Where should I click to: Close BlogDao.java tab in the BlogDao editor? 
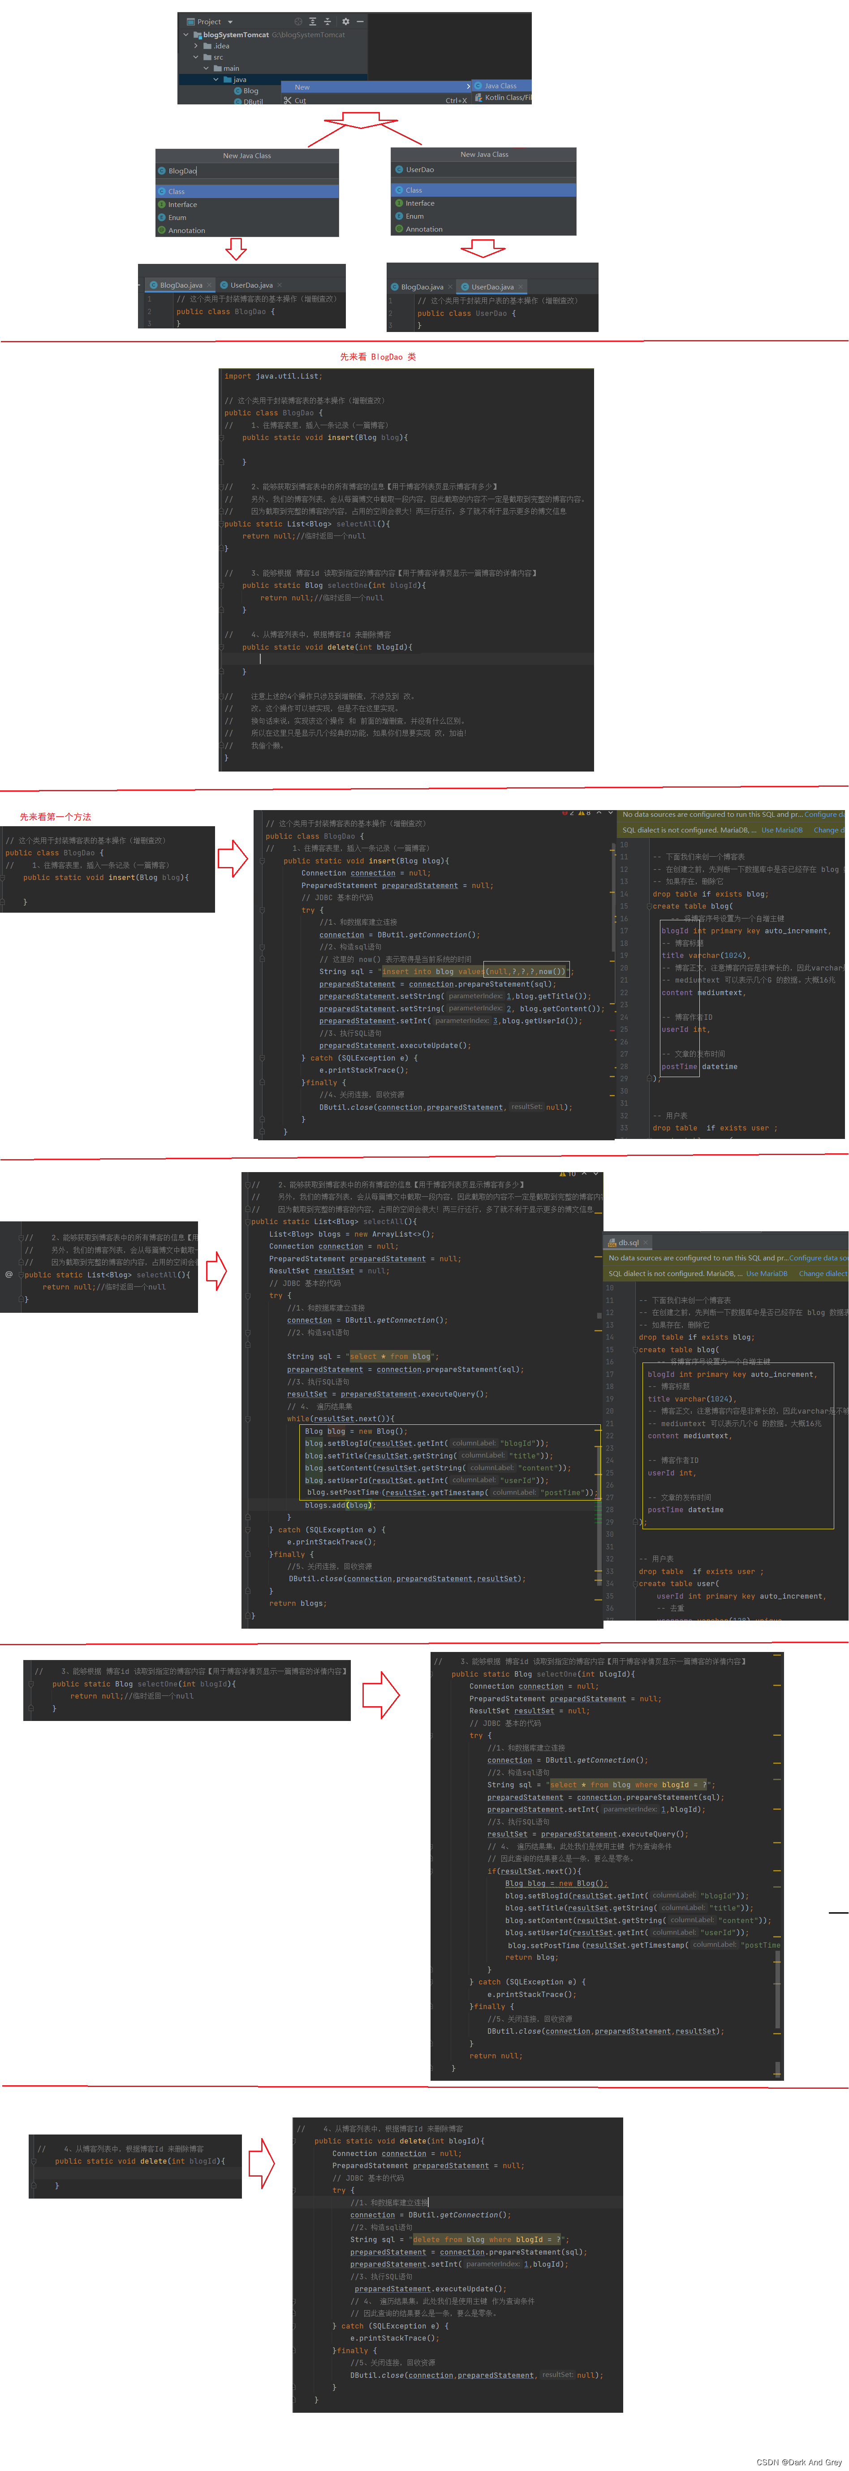click(209, 285)
